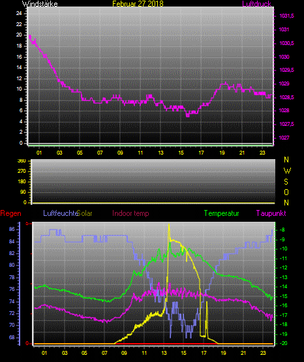This screenshot has width=304, height=362.
Task: Click the wind strength value 24
Action: [x=19, y=14]
